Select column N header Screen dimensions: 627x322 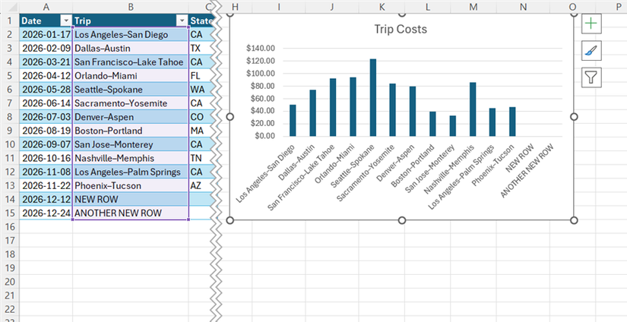524,6
